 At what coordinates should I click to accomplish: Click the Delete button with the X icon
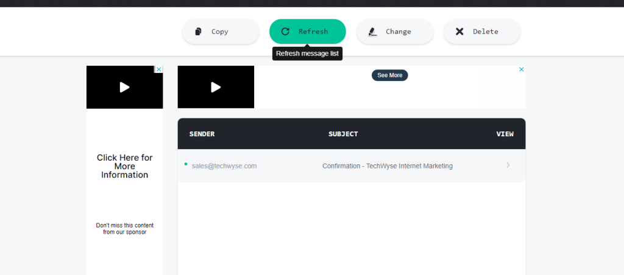tap(481, 32)
